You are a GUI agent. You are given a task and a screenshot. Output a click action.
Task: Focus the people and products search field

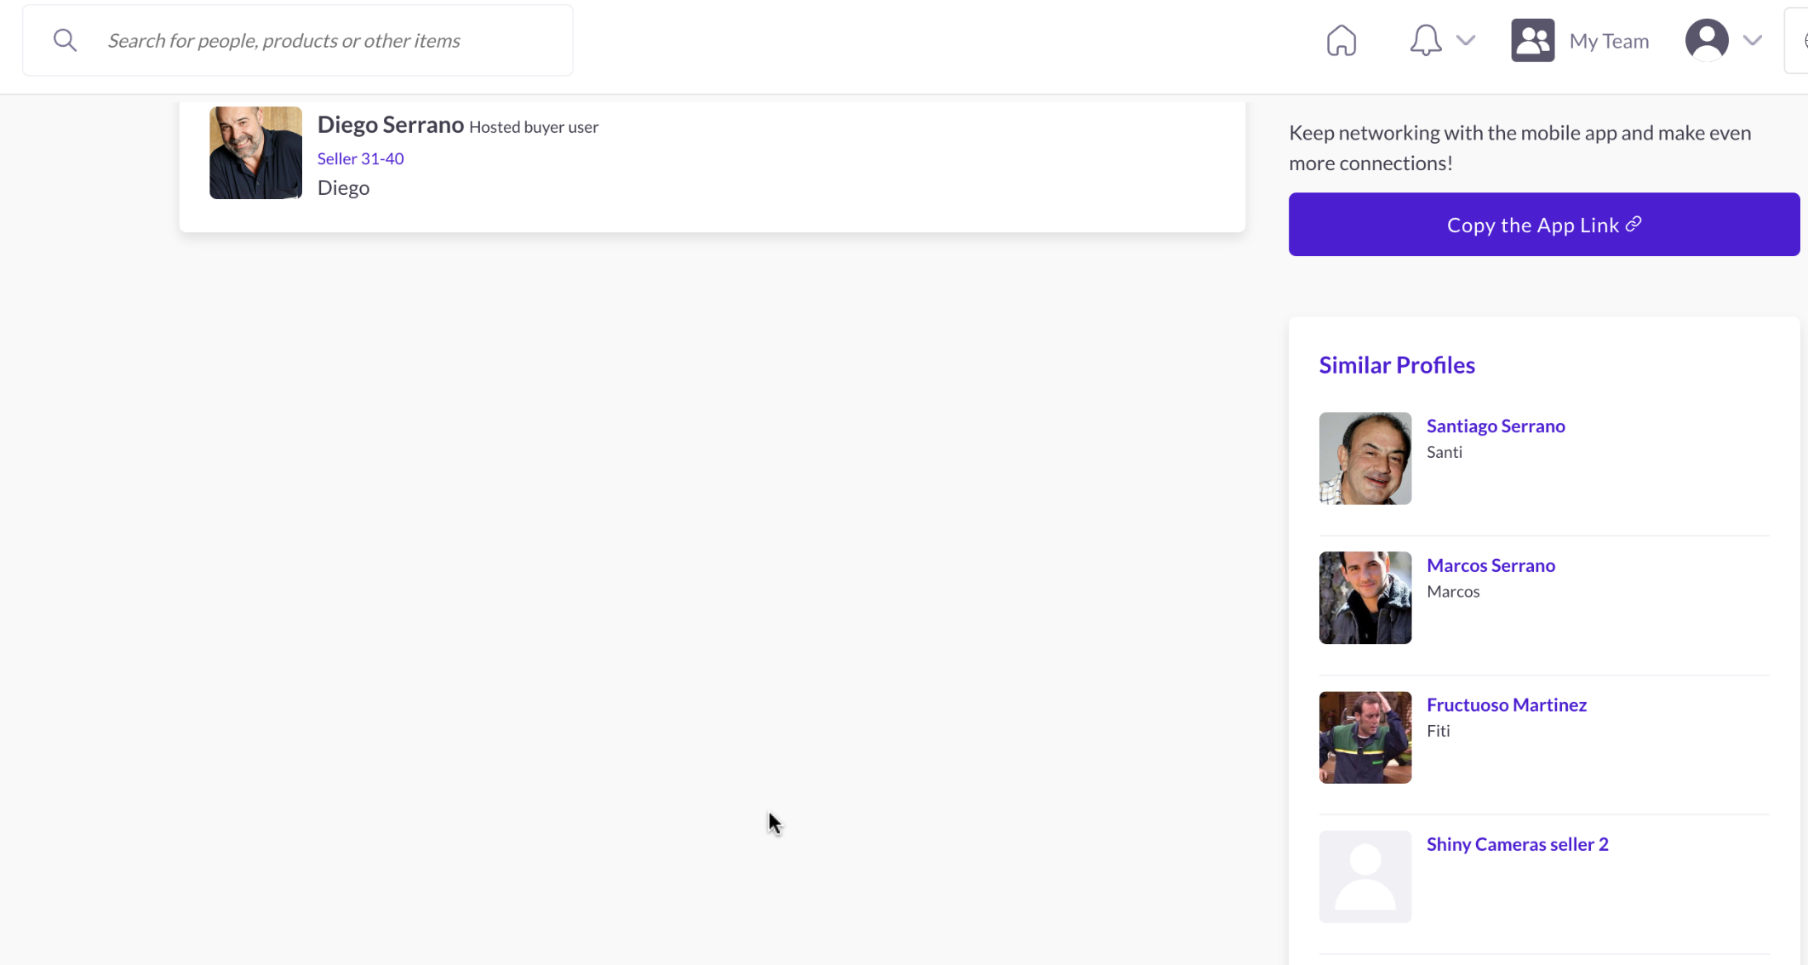298,40
